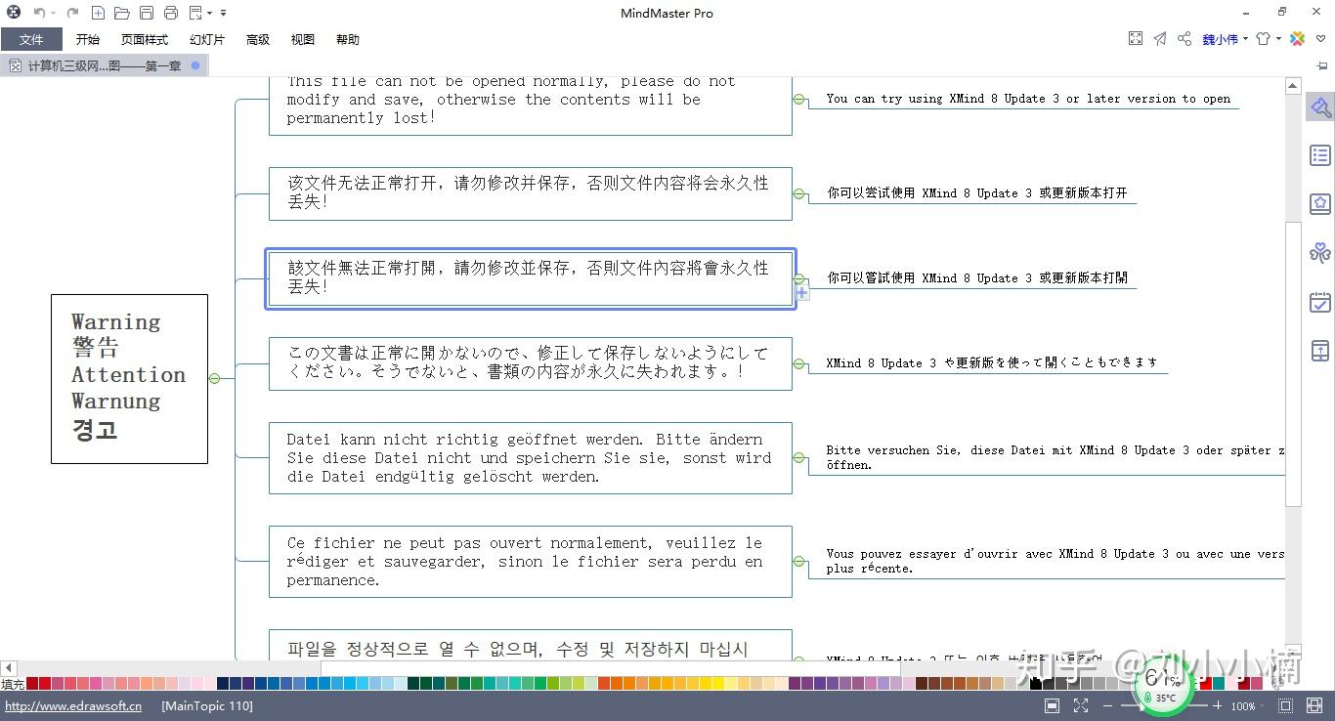Start fullscreen presentation via top-right icon
This screenshot has width=1335, height=721.
[x=1135, y=38]
